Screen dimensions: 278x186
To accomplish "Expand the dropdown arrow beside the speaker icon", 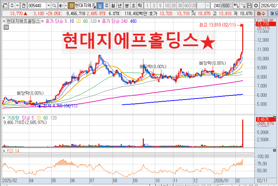I will (x=66, y=6).
